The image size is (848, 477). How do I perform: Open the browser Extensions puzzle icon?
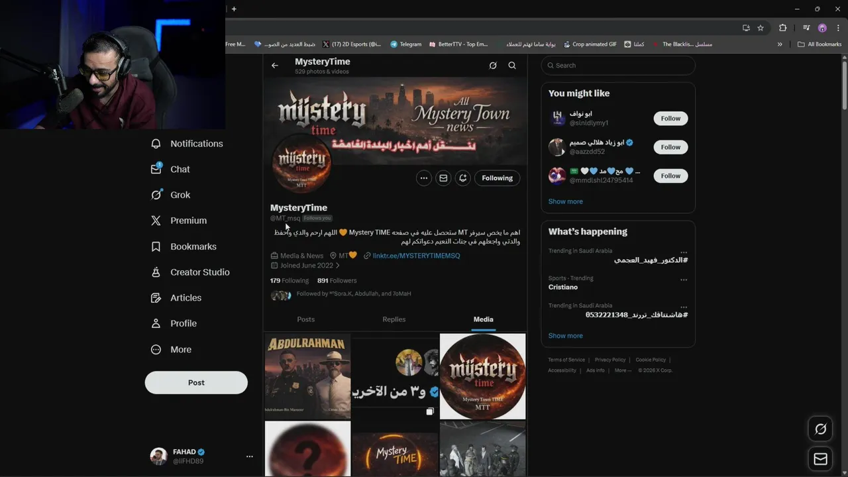[x=783, y=28]
